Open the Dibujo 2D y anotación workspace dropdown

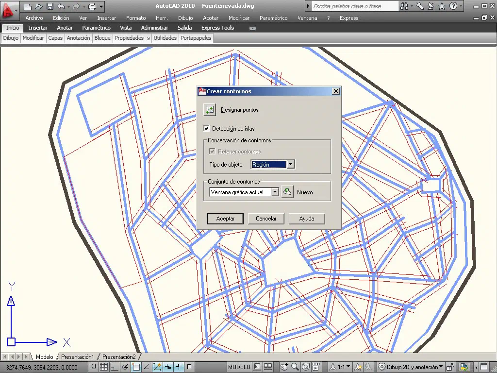pyautogui.click(x=411, y=367)
